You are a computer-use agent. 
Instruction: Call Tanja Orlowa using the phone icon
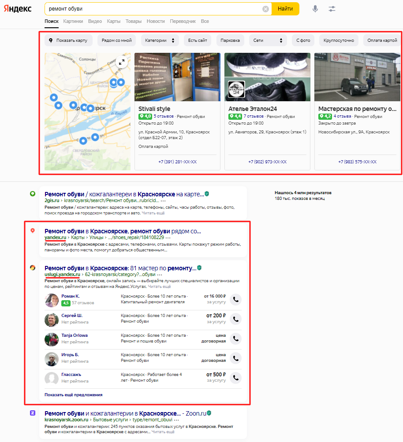236,339
